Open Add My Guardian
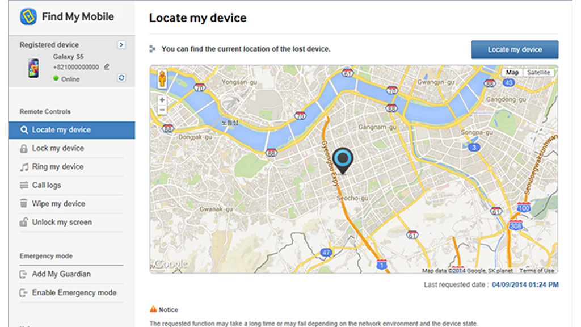The image size is (581, 327). point(61,274)
